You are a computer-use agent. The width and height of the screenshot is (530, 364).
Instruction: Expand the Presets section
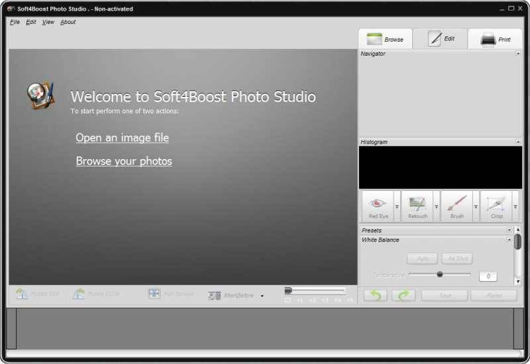(x=509, y=230)
